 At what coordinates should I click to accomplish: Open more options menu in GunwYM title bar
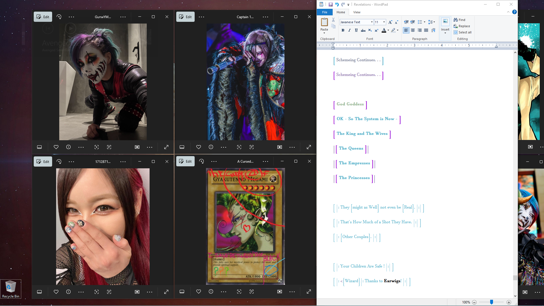point(123,17)
